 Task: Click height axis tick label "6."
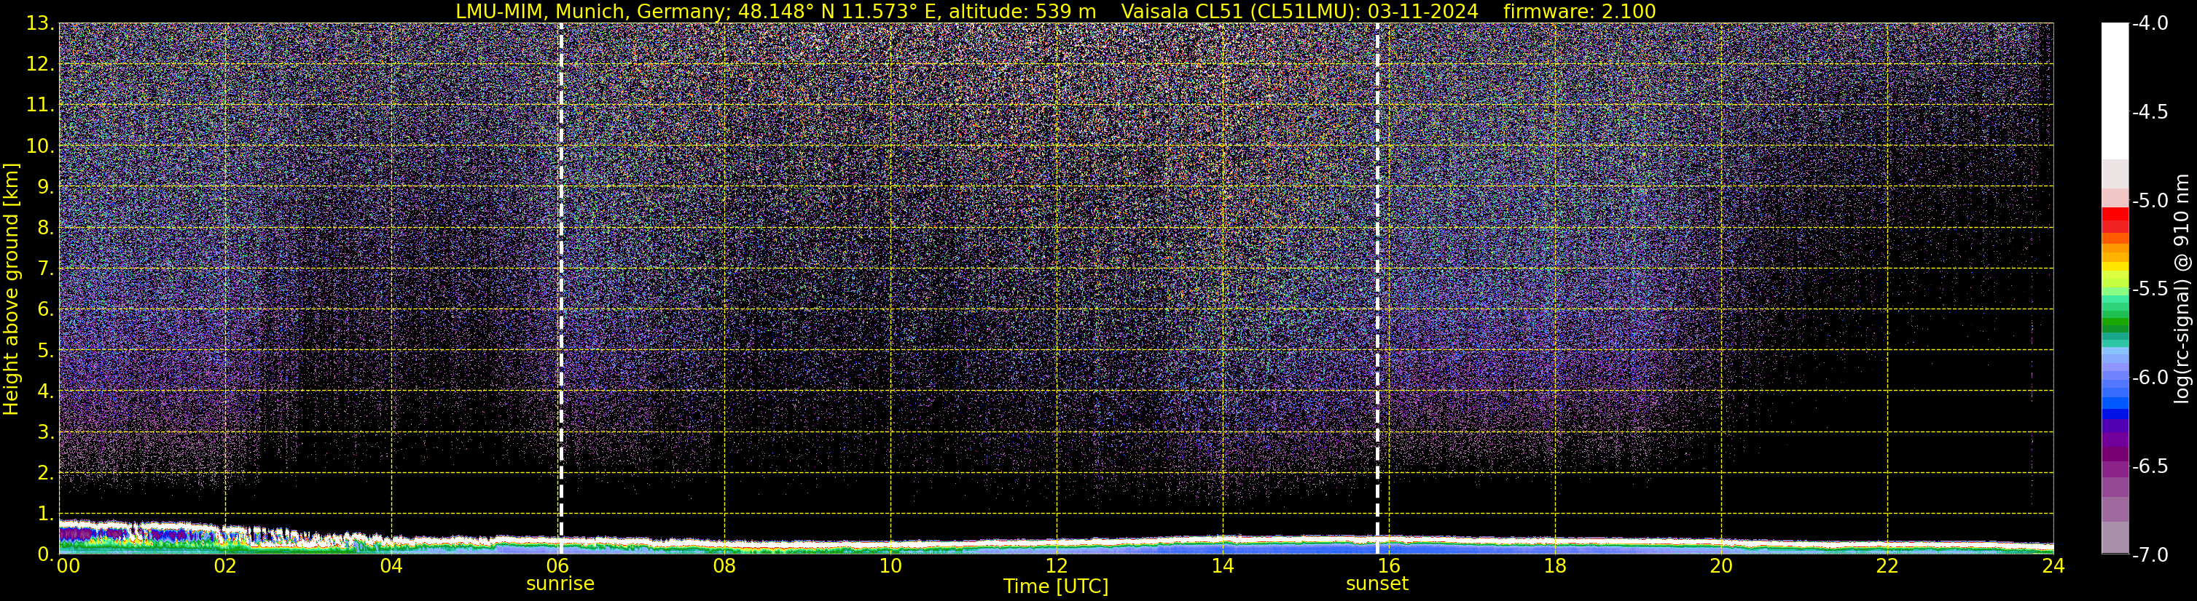(45, 309)
